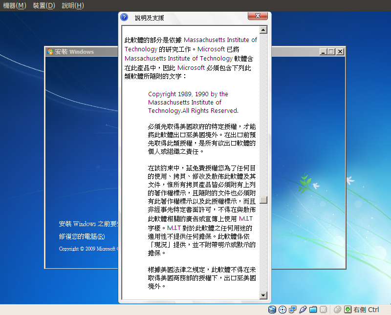This screenshot has height=315, width=391.
Task: Click scroll up arrow in help dialog
Action: click(x=263, y=30)
